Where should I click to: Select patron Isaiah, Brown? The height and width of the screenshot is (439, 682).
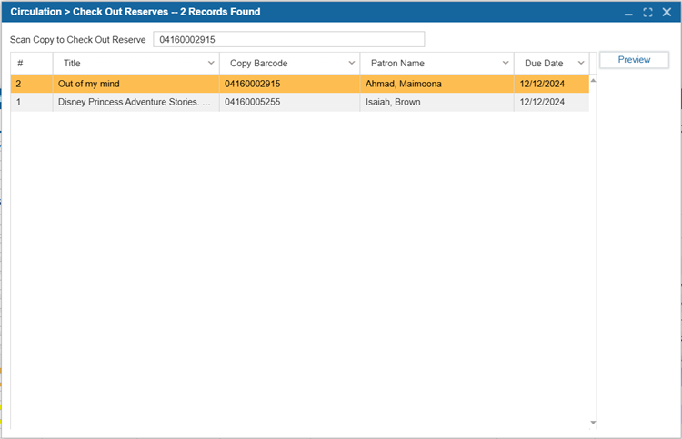coord(436,102)
